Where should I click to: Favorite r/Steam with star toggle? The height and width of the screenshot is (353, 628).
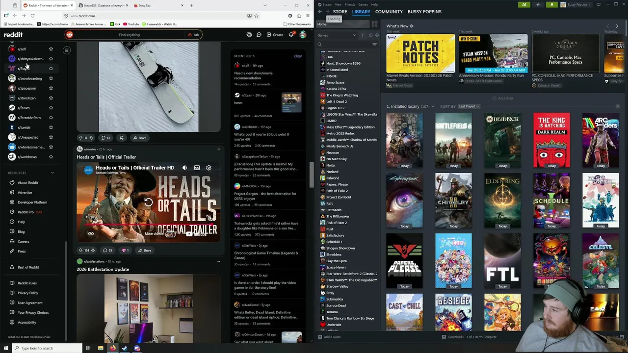[x=51, y=108]
